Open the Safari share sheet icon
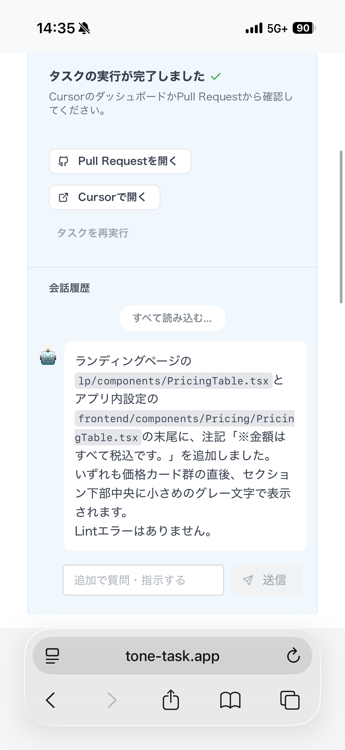This screenshot has width=345, height=750. [x=170, y=700]
